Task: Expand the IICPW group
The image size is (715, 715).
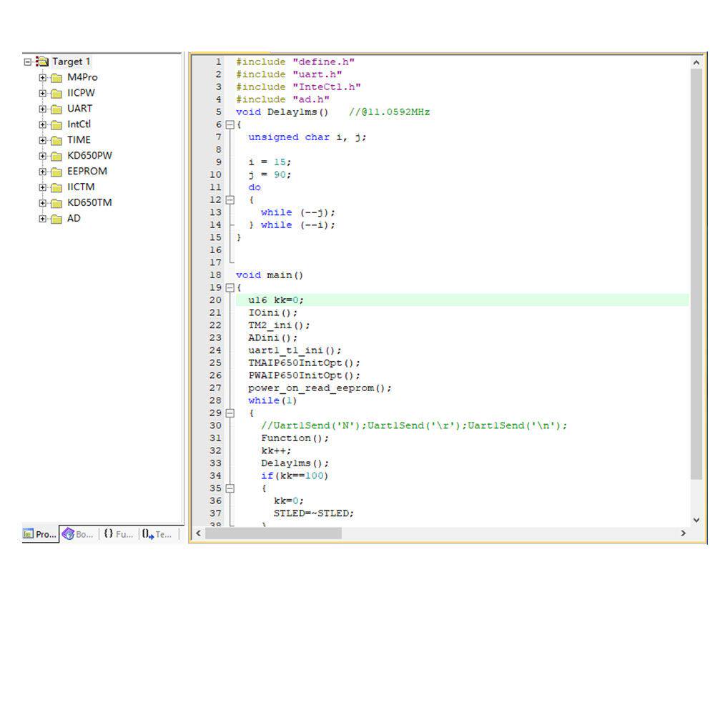Action: pyautogui.click(x=42, y=93)
